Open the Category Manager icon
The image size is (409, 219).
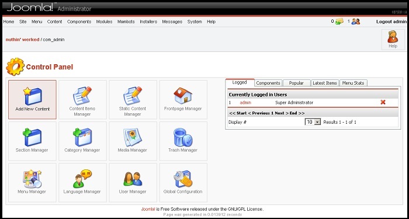(x=82, y=141)
